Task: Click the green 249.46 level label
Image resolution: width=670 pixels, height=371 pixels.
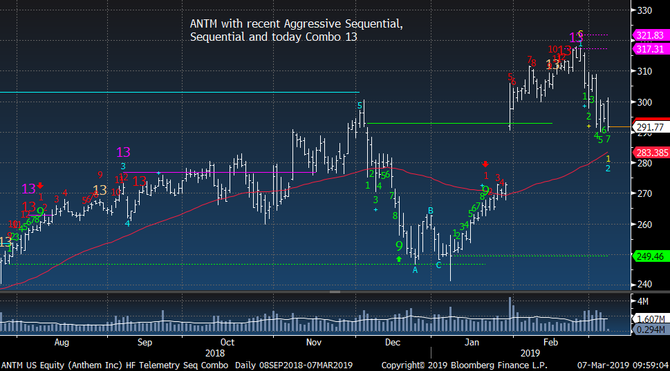Action: coord(651,256)
